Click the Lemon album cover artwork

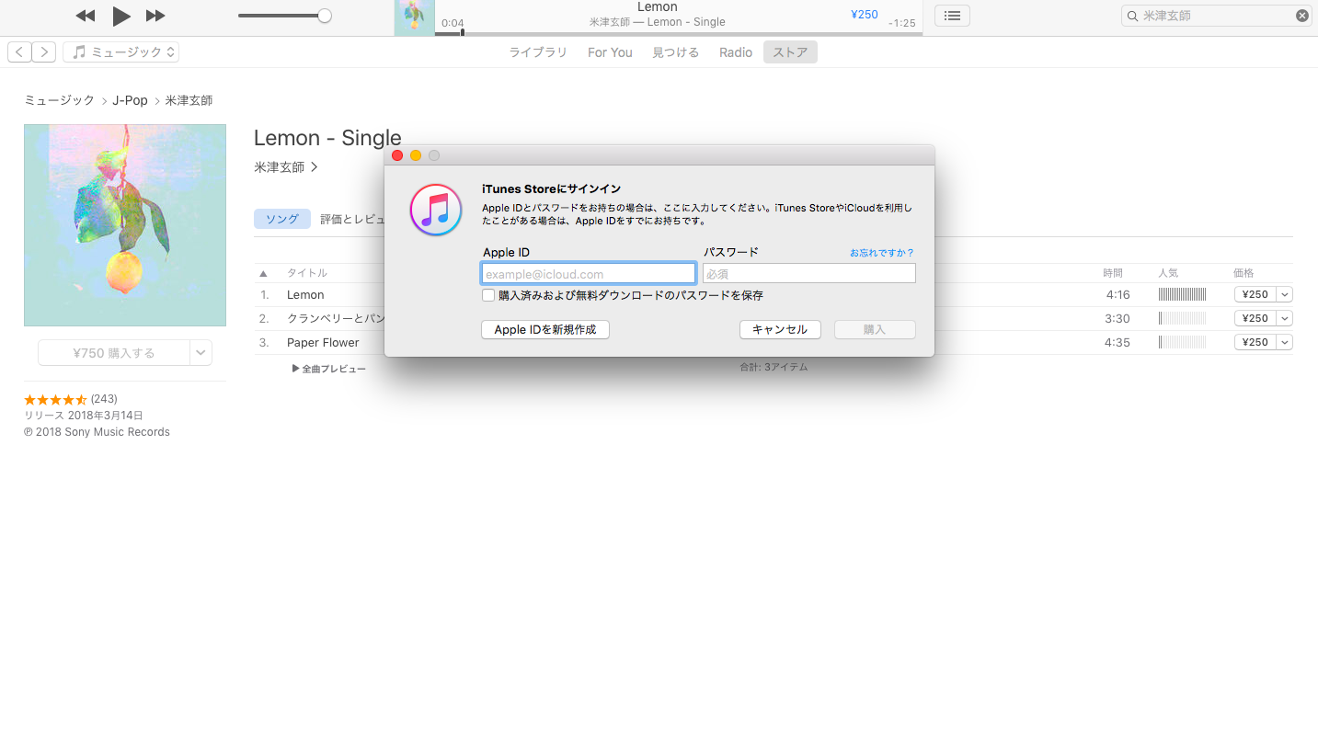125,225
